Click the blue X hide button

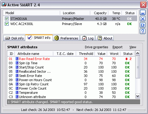click(143, 19)
